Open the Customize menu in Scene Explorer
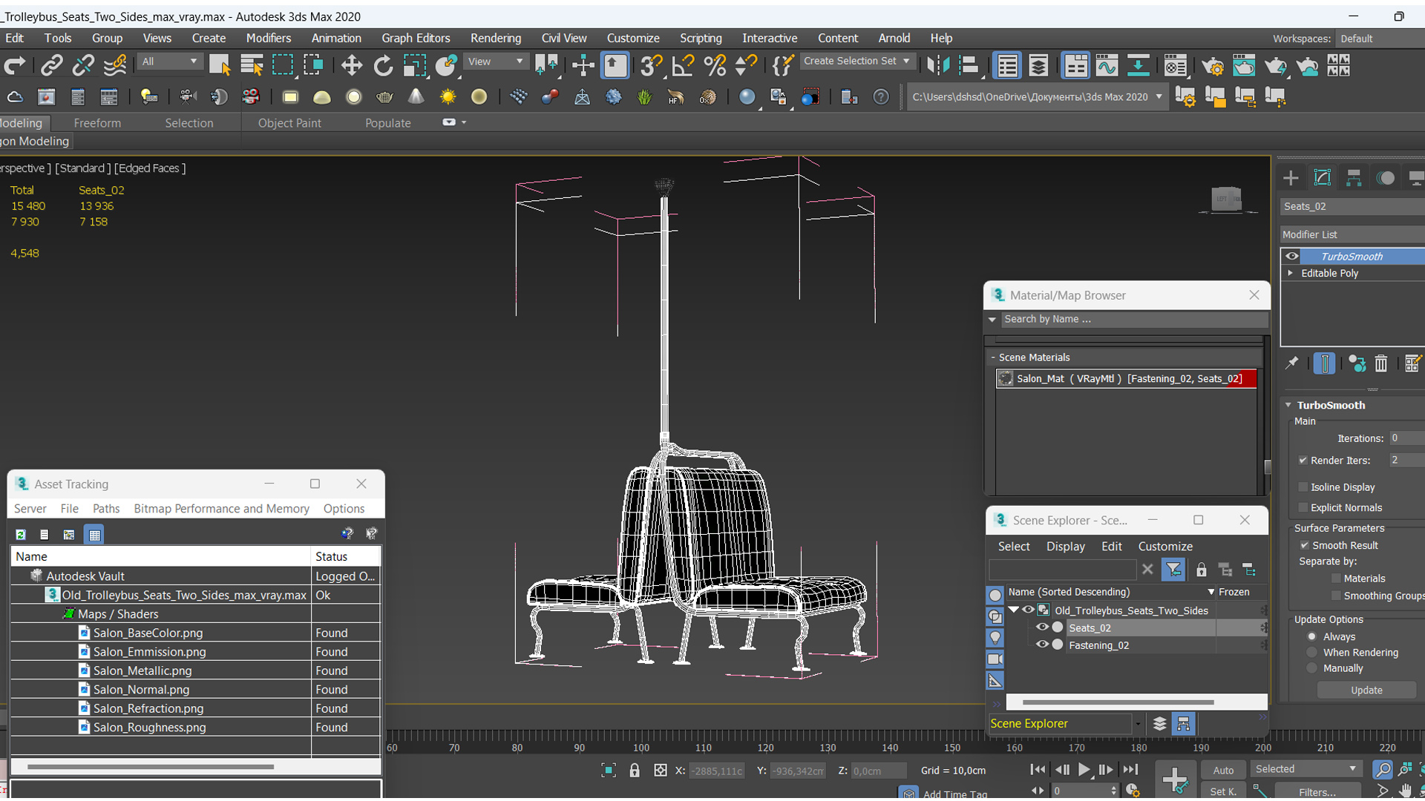This screenshot has width=1425, height=801. (1165, 547)
